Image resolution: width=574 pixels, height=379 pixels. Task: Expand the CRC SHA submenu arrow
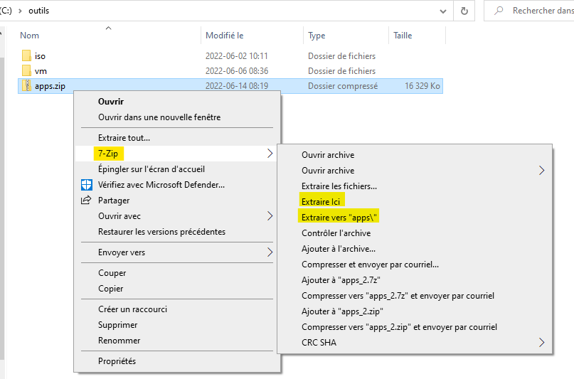pos(541,343)
